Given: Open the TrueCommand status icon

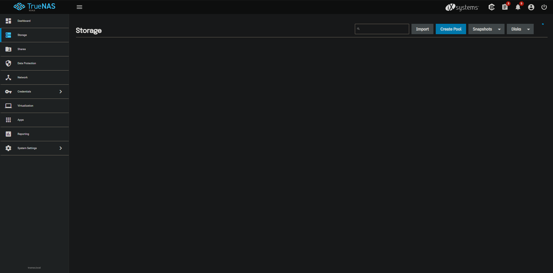Looking at the screenshot, I should (x=492, y=7).
